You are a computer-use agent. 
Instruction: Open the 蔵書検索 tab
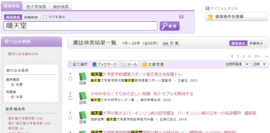[12, 6]
